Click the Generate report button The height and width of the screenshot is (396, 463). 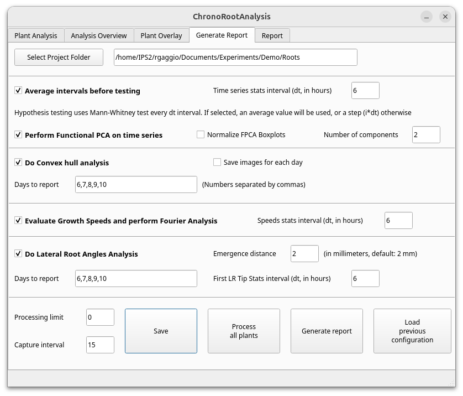pyautogui.click(x=327, y=331)
